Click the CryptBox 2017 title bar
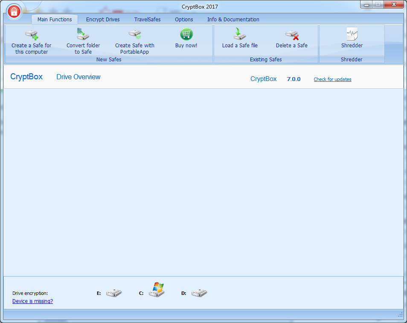This screenshot has height=323, width=407. pyautogui.click(x=200, y=7)
